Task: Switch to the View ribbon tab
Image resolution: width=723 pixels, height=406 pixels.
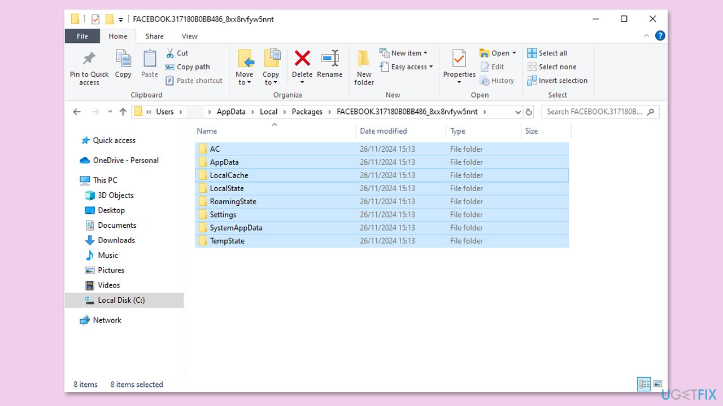Action: (190, 36)
